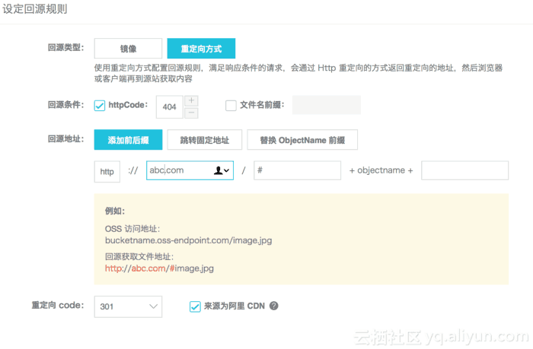Select the 镜像 origin type

[128, 48]
